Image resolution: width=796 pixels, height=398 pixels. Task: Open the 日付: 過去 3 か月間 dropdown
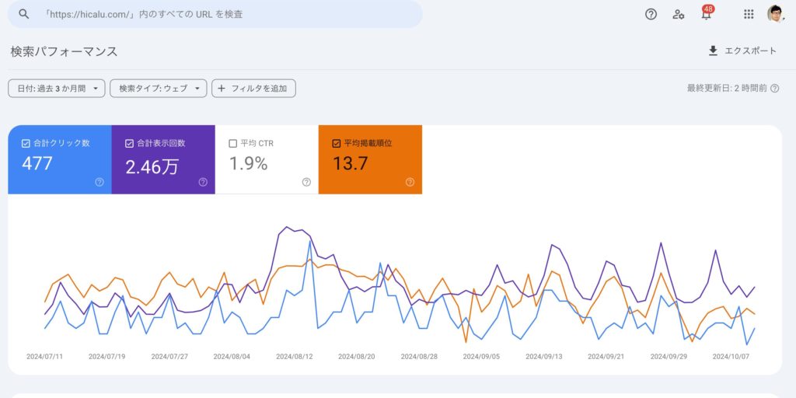(x=56, y=89)
